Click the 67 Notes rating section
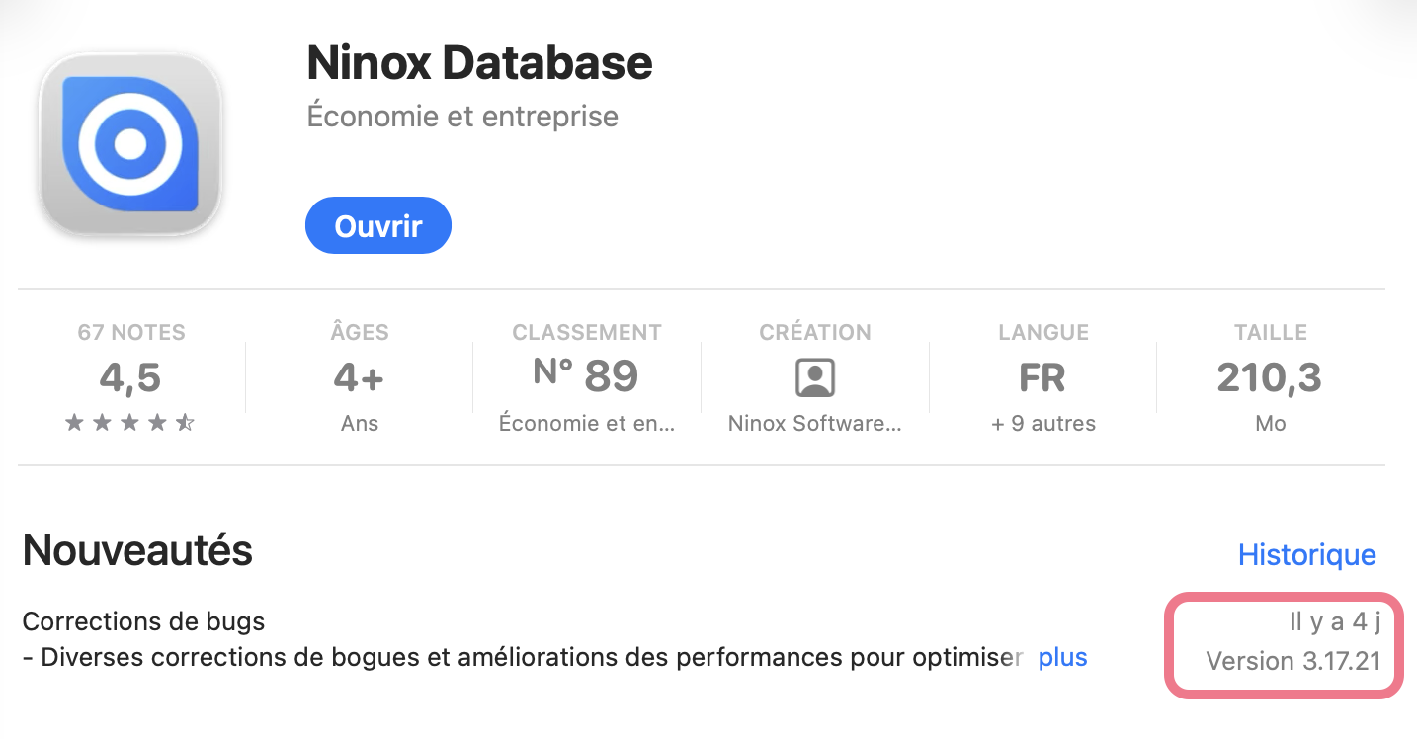1417x739 pixels. [x=130, y=333]
